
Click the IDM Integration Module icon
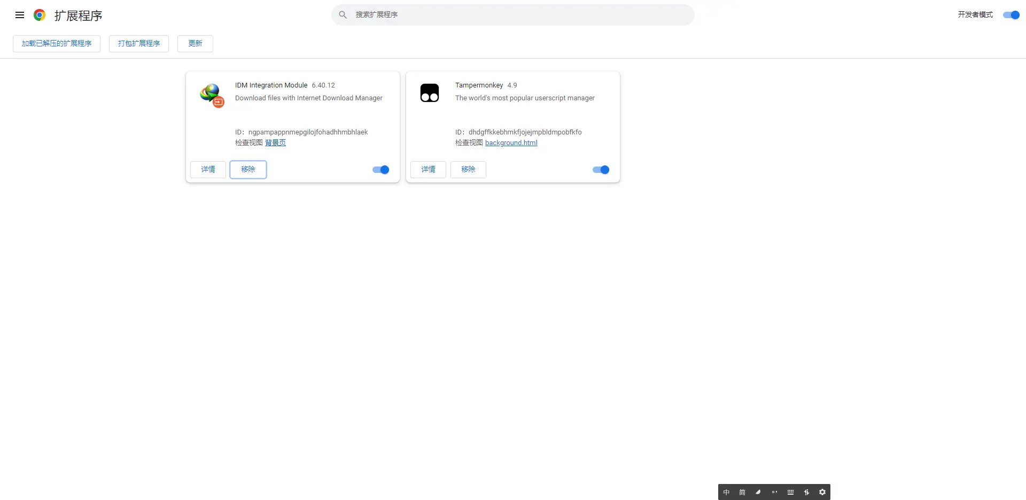tap(212, 95)
